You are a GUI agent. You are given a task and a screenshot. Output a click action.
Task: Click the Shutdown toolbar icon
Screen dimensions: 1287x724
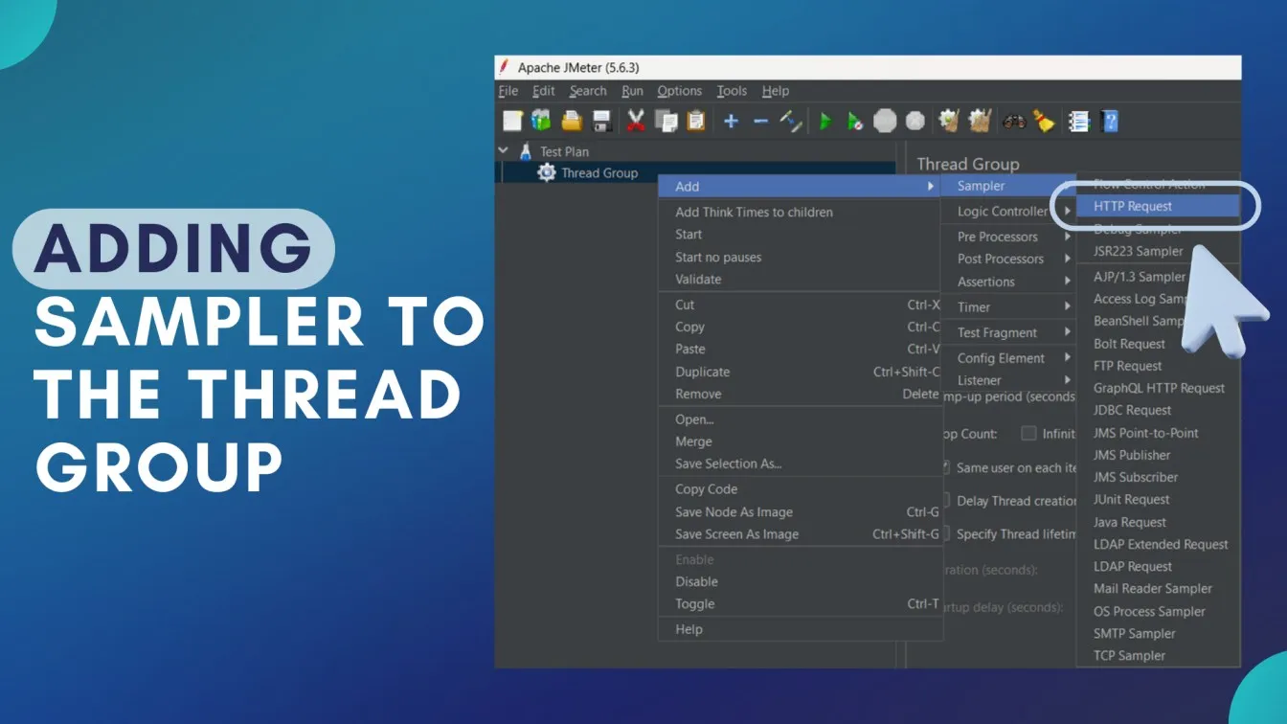[915, 121]
